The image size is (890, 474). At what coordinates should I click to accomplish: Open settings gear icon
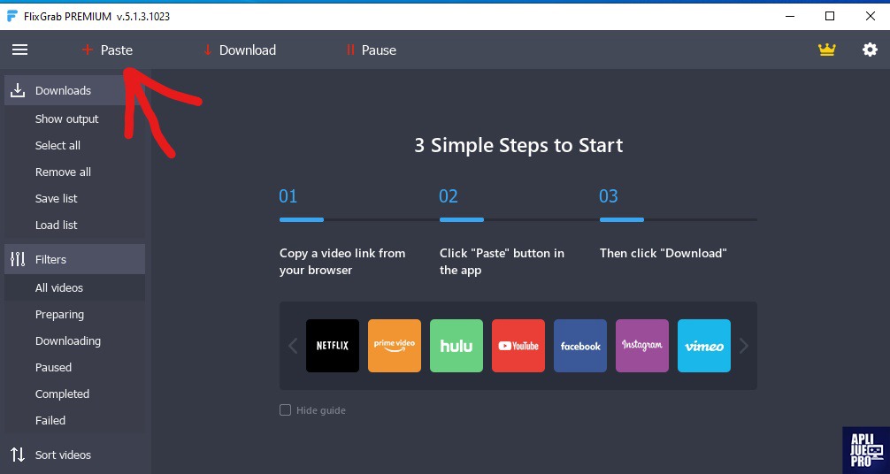870,50
